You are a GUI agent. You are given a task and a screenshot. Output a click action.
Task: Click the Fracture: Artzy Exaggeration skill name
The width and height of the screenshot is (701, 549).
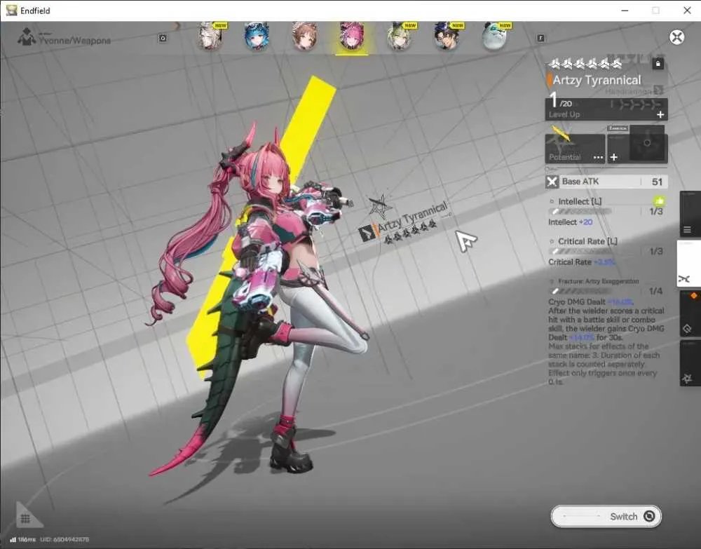(x=598, y=281)
